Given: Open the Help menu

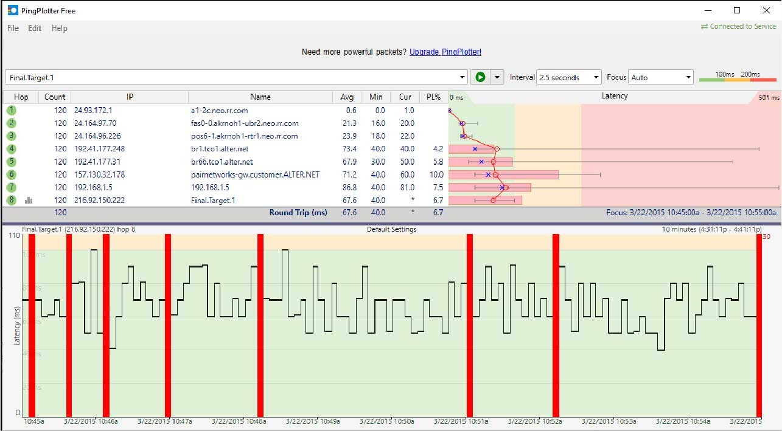Looking at the screenshot, I should [x=59, y=28].
